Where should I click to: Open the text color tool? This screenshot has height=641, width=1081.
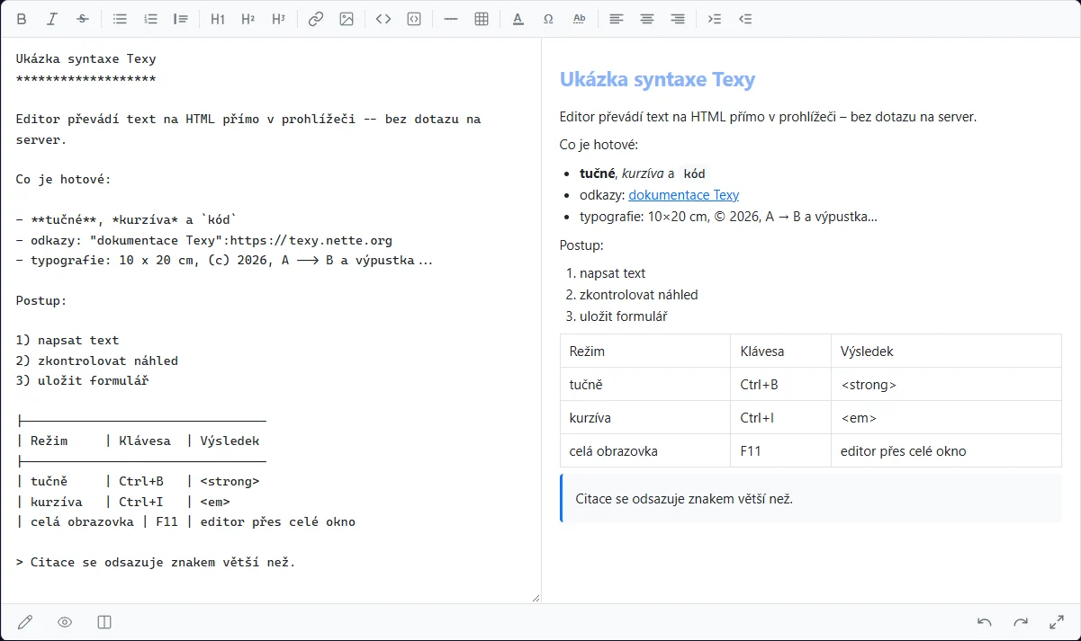518,19
